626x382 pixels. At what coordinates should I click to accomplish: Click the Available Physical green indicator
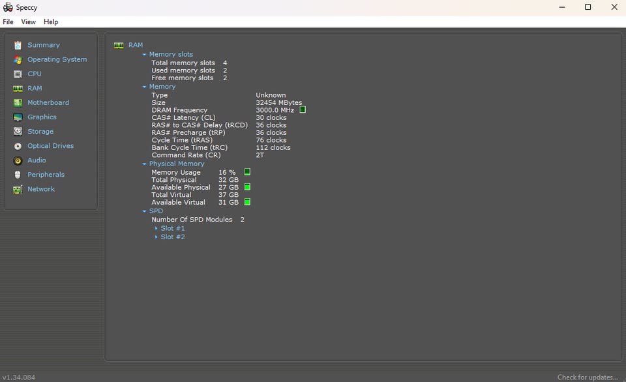pos(247,187)
